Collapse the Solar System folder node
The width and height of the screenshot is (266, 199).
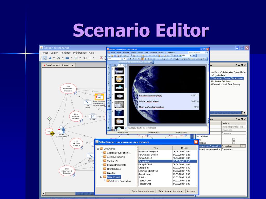101,177
